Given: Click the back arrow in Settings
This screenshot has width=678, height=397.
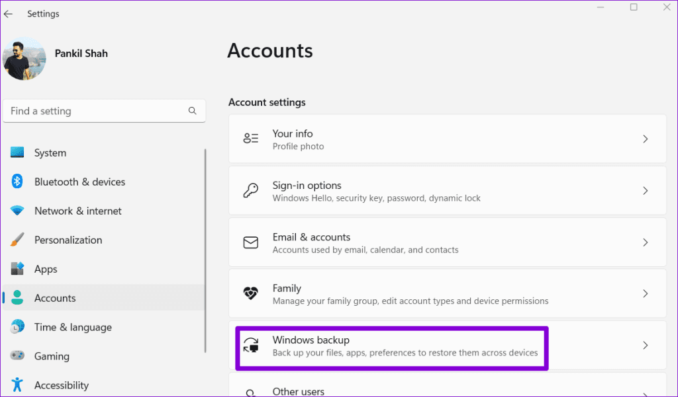Looking at the screenshot, I should 8,14.
